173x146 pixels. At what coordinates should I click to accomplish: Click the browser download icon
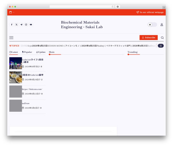click(118, 7)
